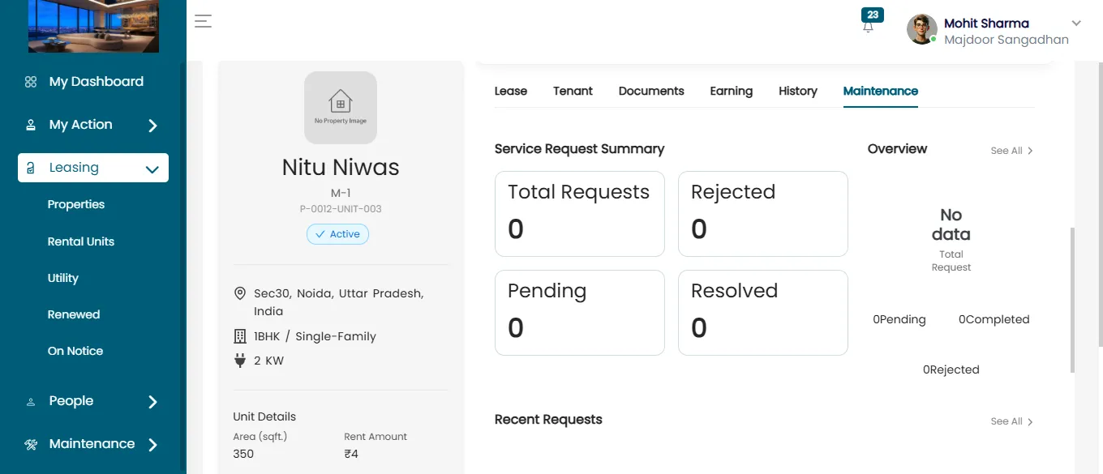Click the sidebar logo image

93,27
